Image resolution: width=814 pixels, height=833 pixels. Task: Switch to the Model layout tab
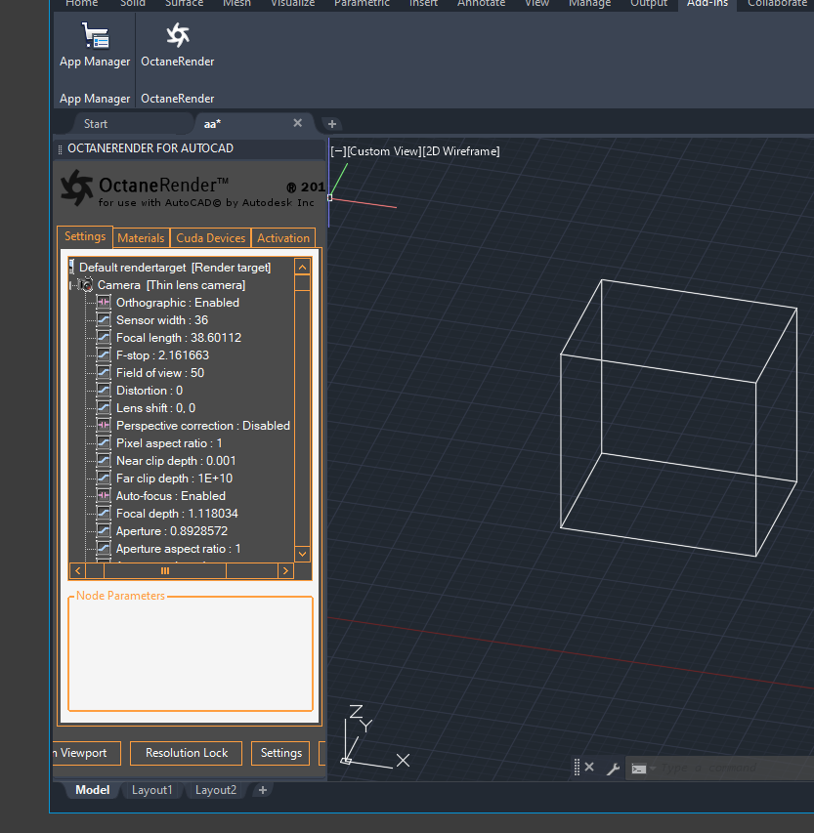[x=93, y=790]
